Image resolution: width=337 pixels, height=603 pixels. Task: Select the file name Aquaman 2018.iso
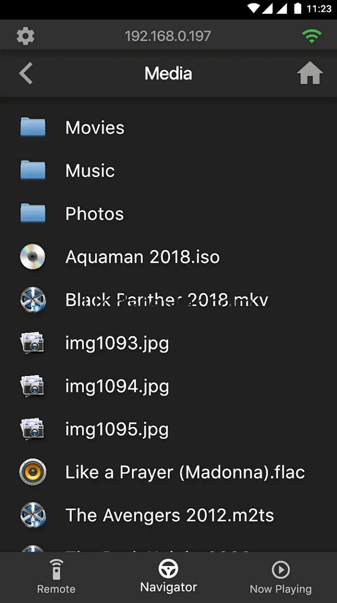click(x=143, y=257)
